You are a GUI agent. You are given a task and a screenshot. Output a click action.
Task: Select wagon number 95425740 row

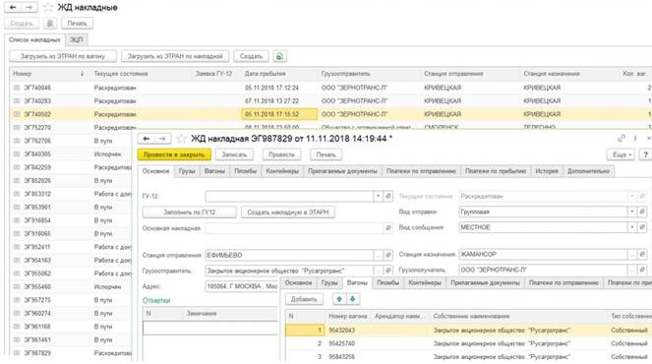click(469, 343)
